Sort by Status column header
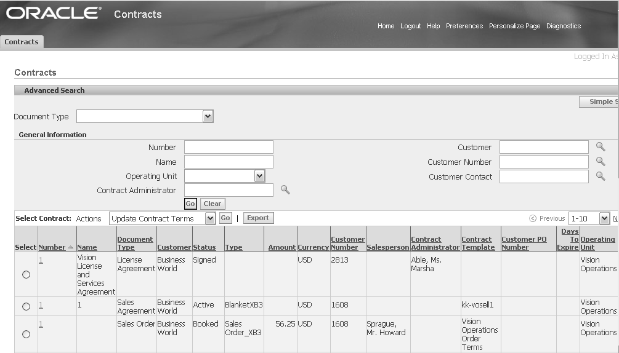 [x=204, y=247]
